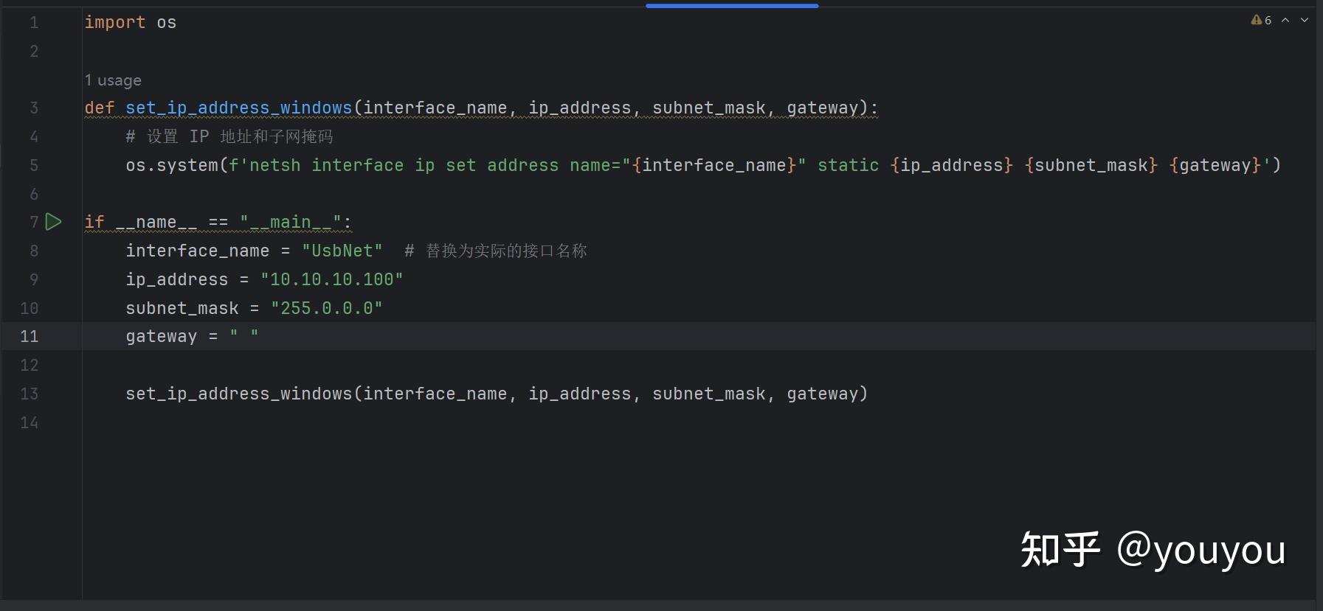Place cursor in 'import os' line
Image resolution: width=1323 pixels, height=611 pixels.
click(x=131, y=22)
